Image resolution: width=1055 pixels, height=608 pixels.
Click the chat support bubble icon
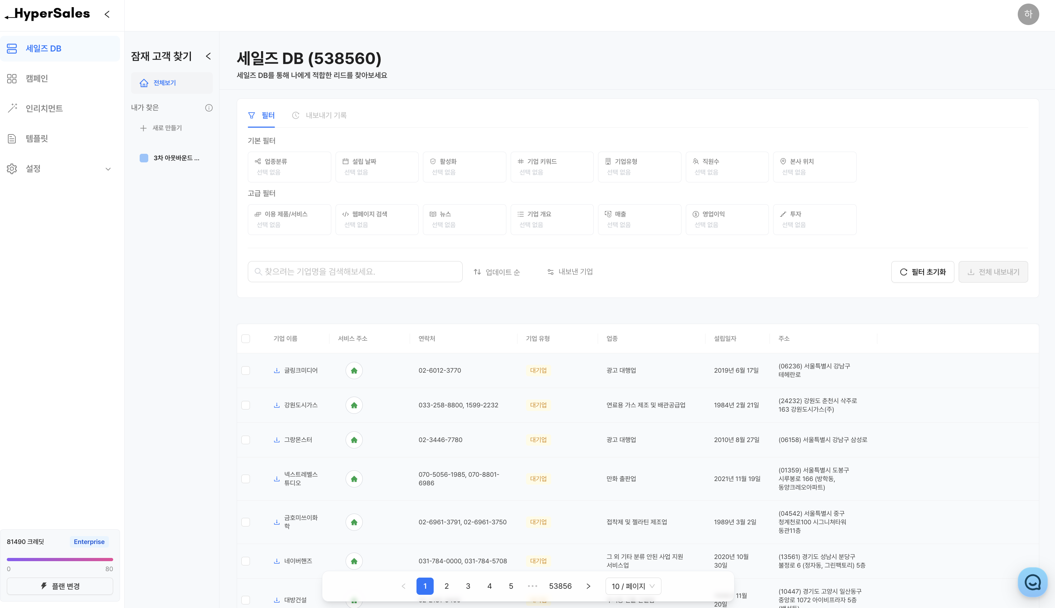1032,582
